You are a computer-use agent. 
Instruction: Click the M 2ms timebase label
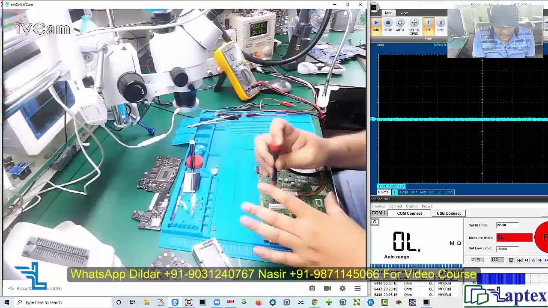click(383, 192)
